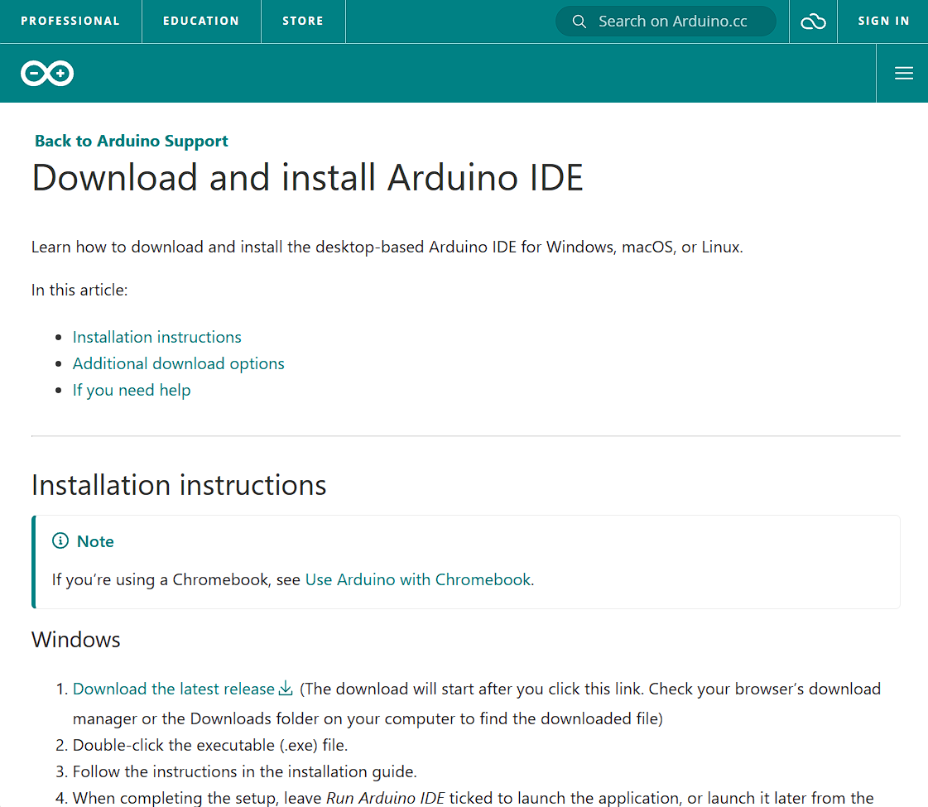Go Back to Arduino Support
The width and height of the screenshot is (928, 807).
tap(131, 141)
